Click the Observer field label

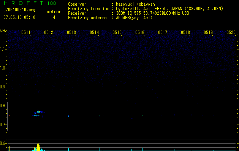point(77,4)
